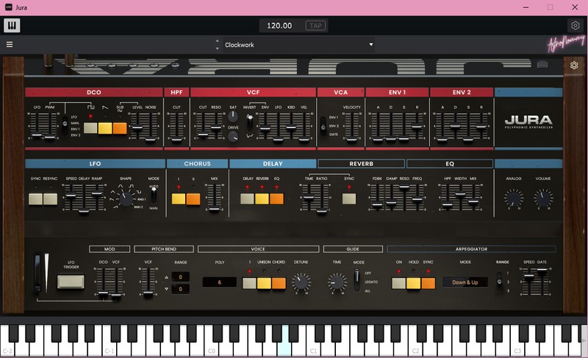Click the 120.00 tempo field
This screenshot has height=358, width=588.
[279, 26]
